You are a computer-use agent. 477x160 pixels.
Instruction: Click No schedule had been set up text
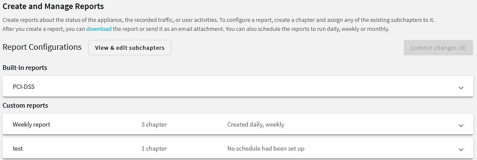pyautogui.click(x=266, y=149)
